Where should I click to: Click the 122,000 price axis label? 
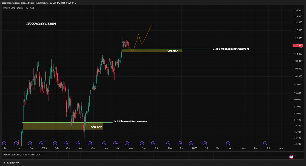coord(298,38)
